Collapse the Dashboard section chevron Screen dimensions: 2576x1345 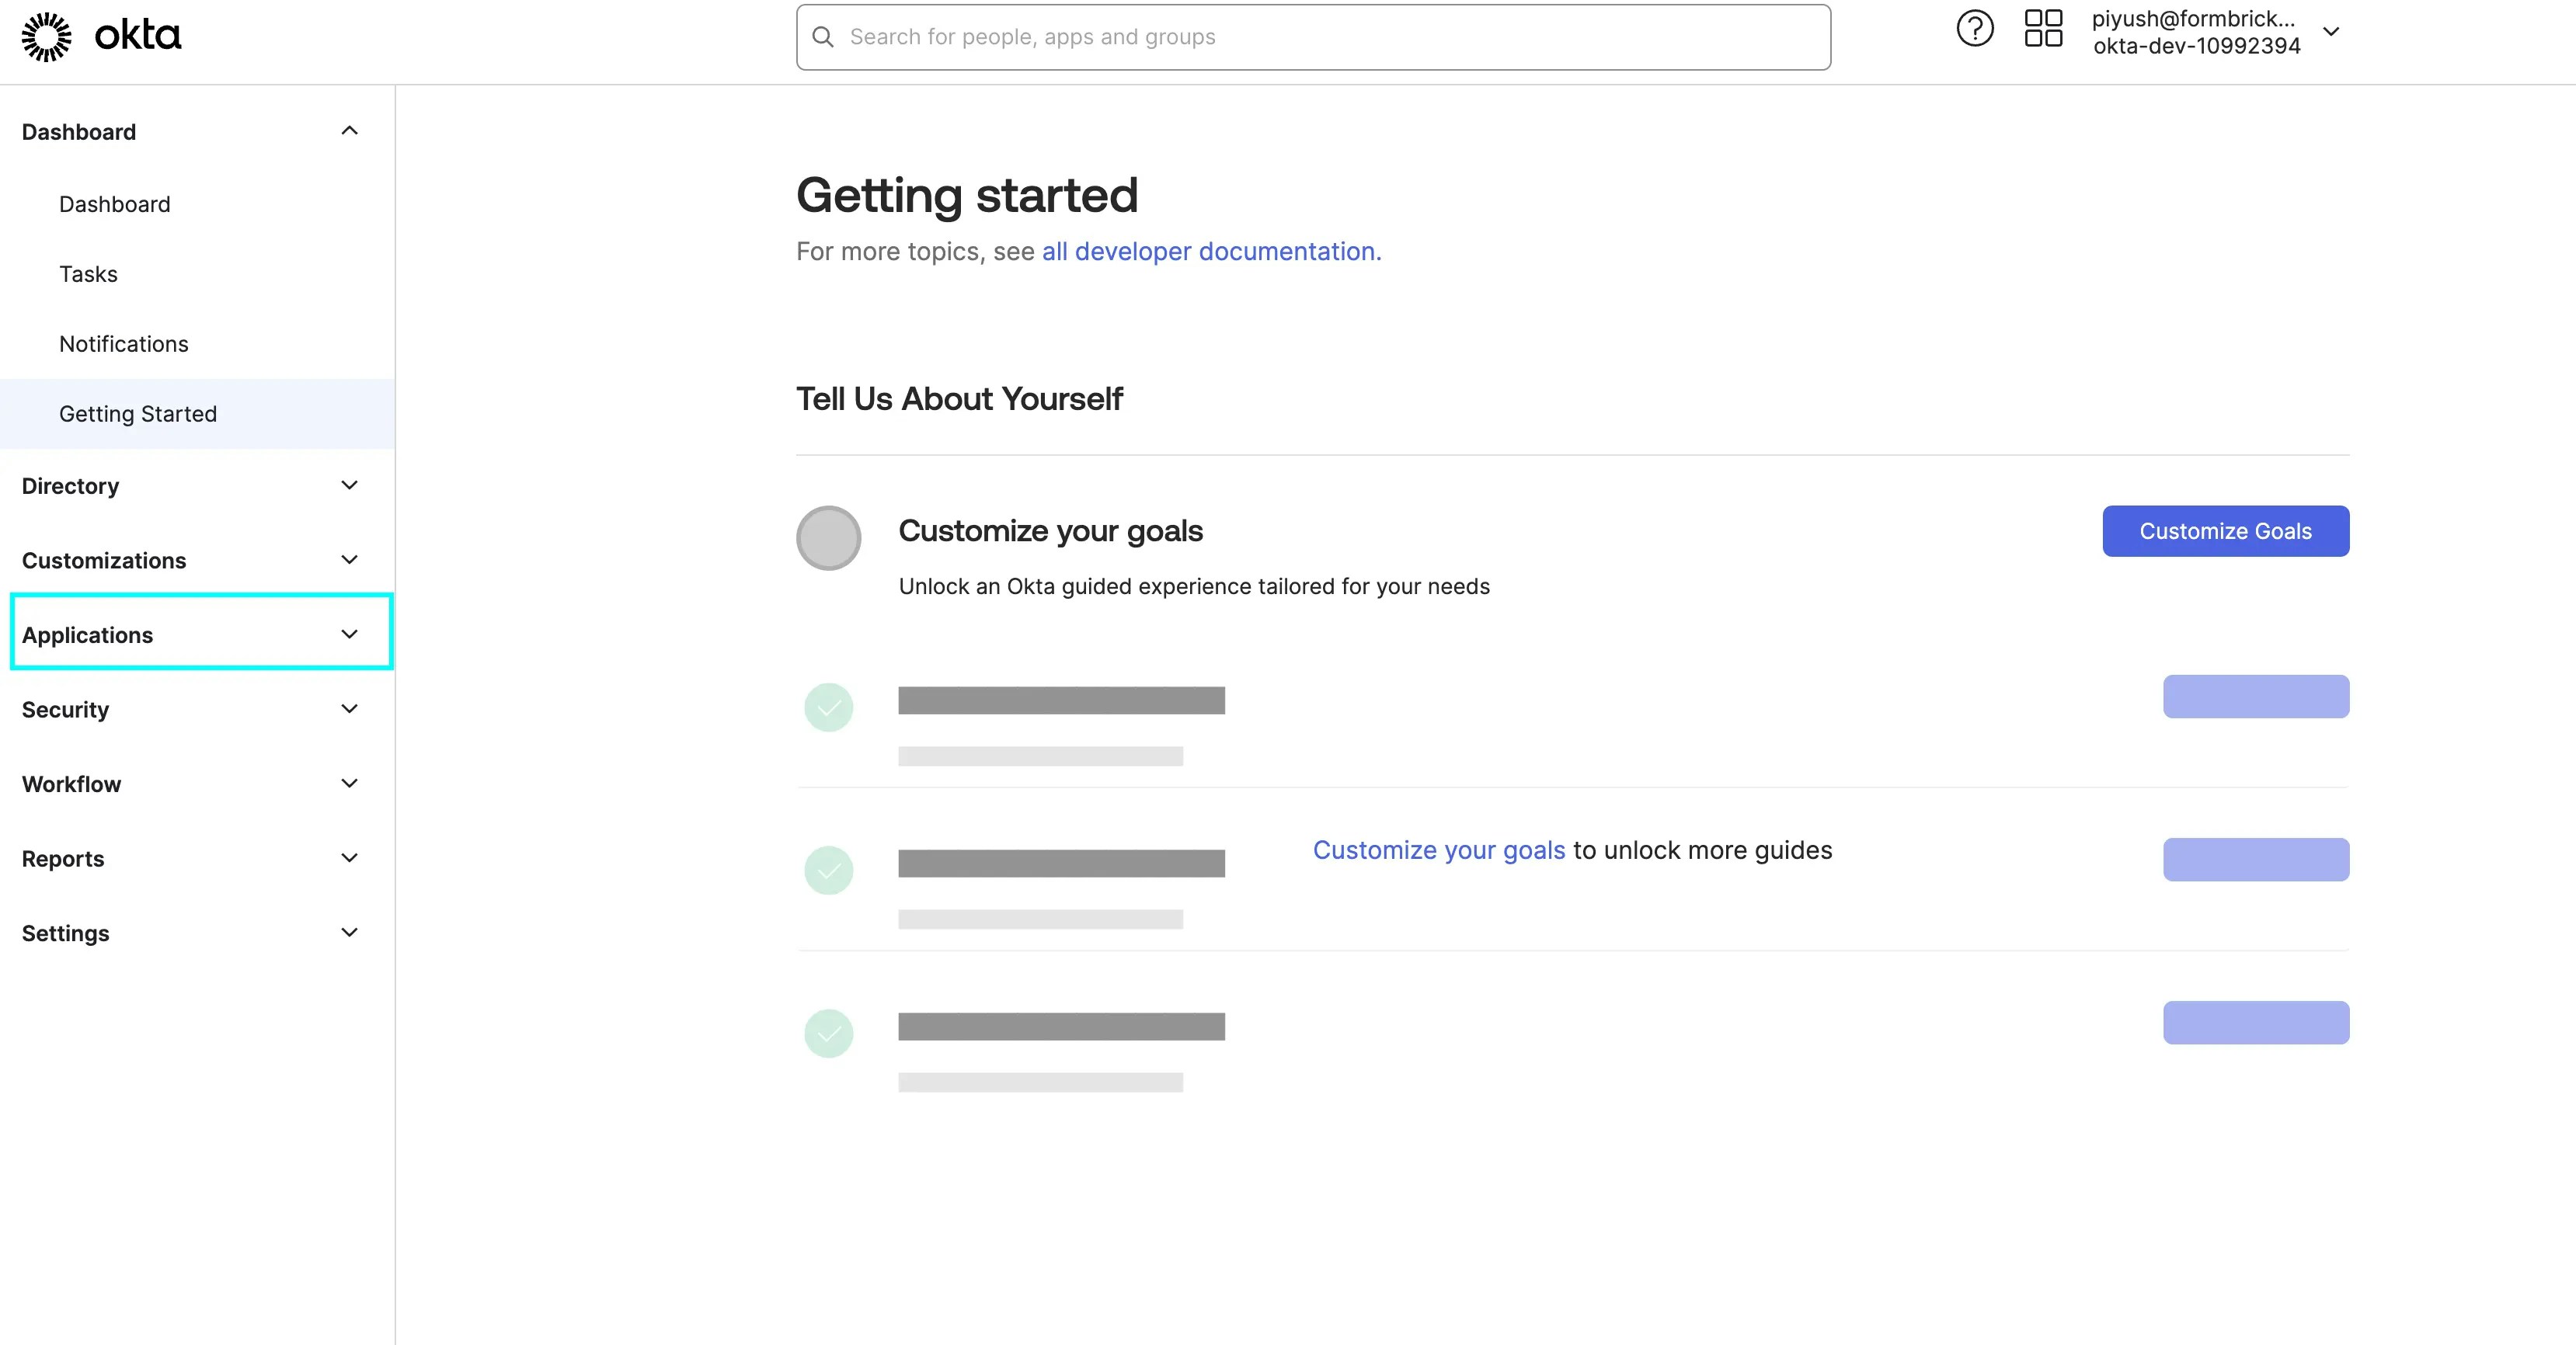click(x=349, y=131)
